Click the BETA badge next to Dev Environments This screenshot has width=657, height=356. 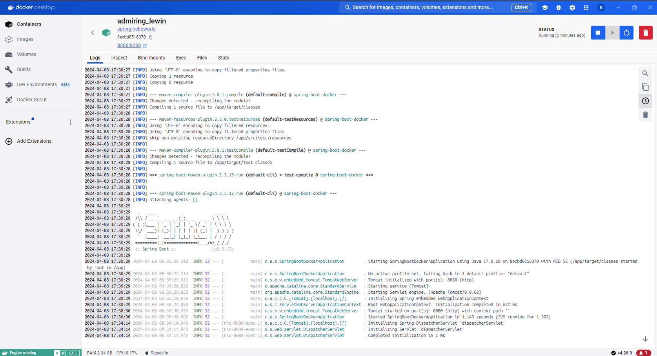pyautogui.click(x=66, y=85)
